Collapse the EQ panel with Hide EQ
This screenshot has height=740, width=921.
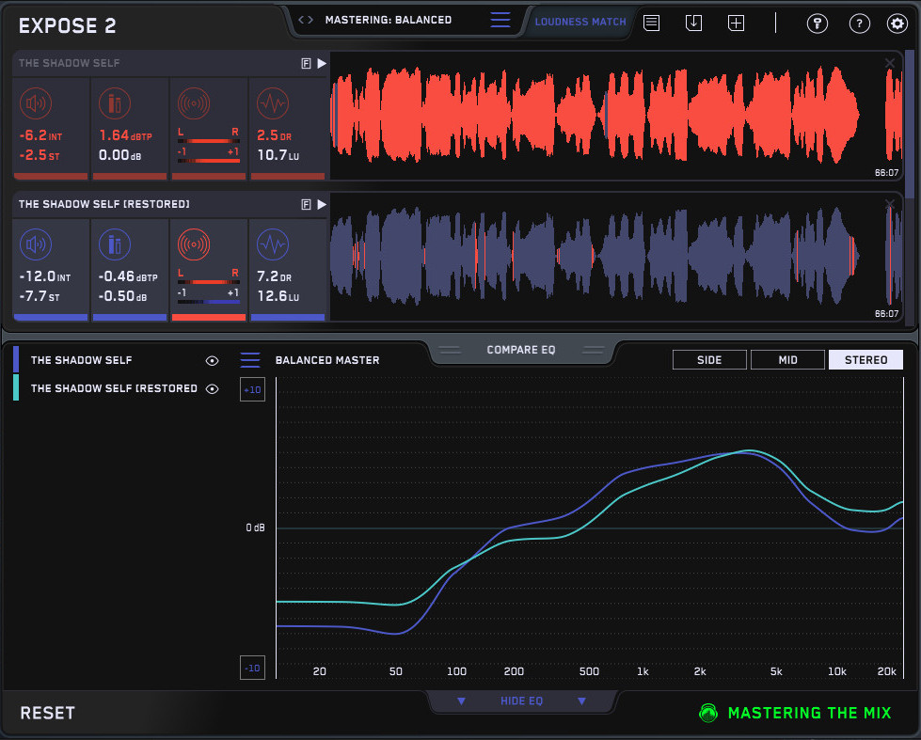tap(521, 701)
